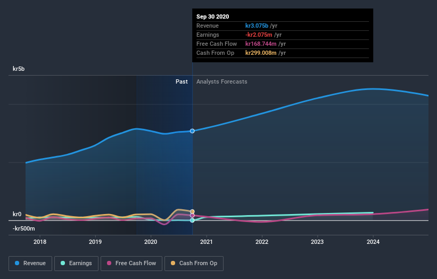Toggle the Earnings legend button
Image resolution: width=437 pixels, height=279 pixels.
pyautogui.click(x=76, y=264)
